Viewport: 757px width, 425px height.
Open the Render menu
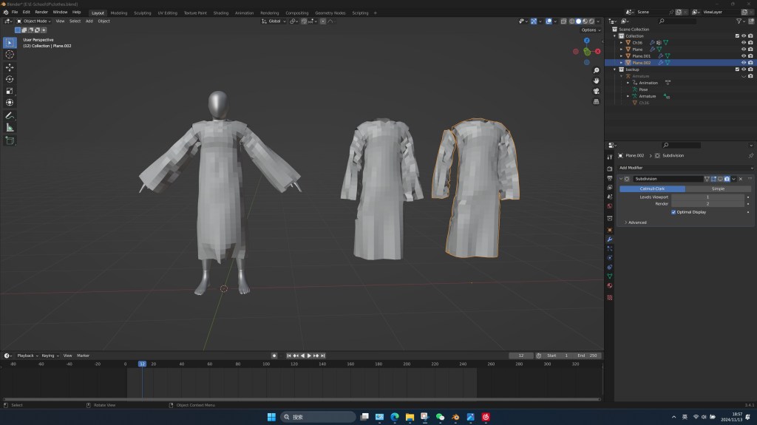41,13
